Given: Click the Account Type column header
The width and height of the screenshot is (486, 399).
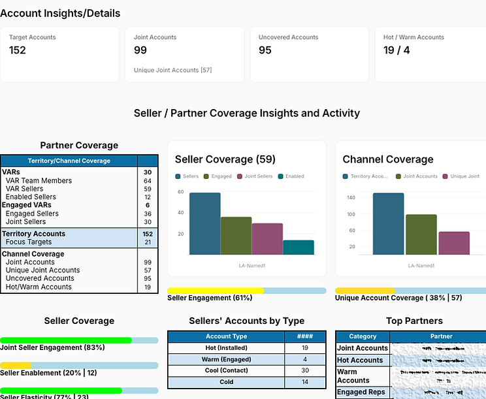Looking at the screenshot, I should pos(226,336).
